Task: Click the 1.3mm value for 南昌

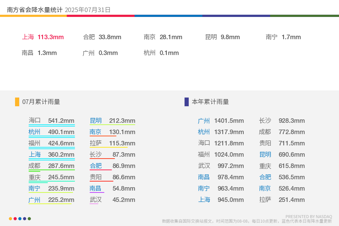Action: [x=47, y=53]
